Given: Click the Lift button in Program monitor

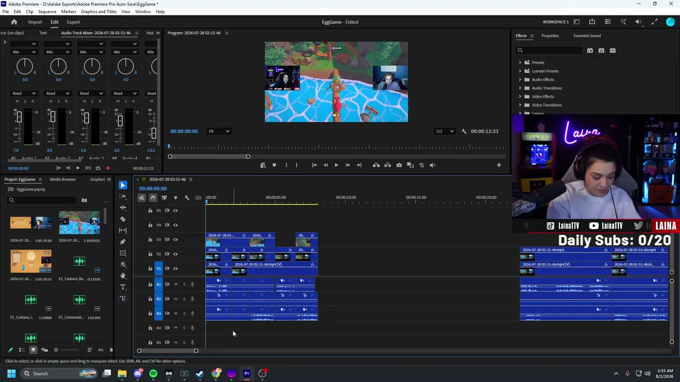Looking at the screenshot, I should point(376,165).
